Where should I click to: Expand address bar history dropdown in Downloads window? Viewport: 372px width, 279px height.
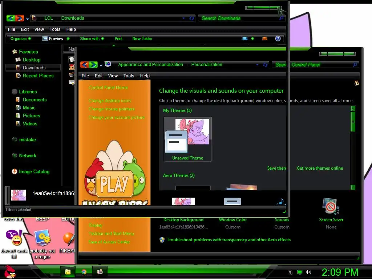click(183, 18)
